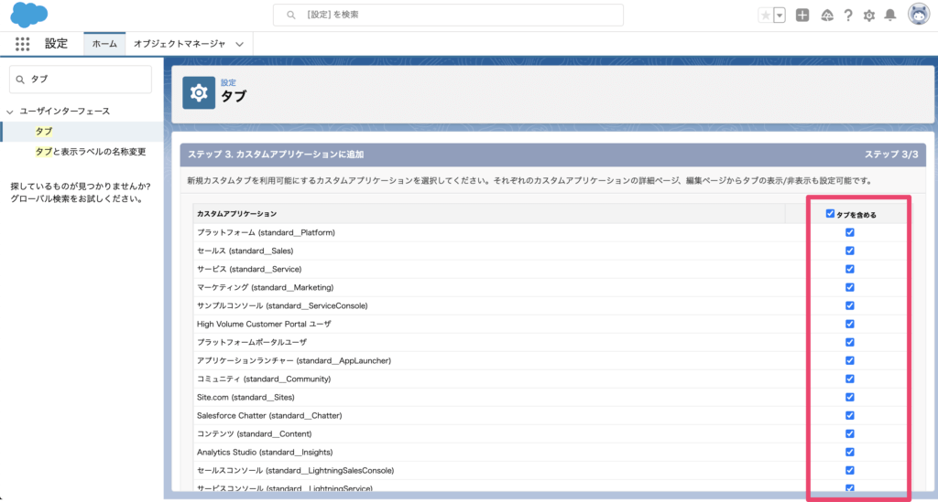Focus the [設定]を検索 search field
Screen dimensions: 938x502
pos(448,15)
